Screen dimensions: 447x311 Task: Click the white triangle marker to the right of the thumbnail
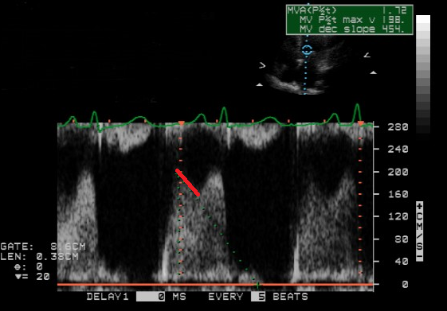coord(373,72)
